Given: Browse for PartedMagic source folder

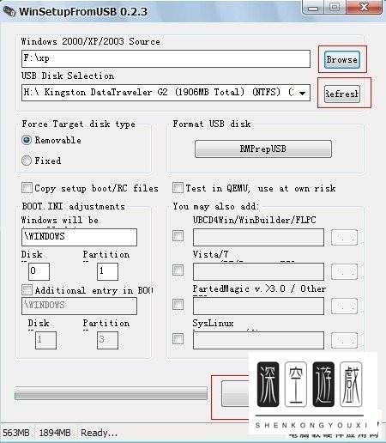Looking at the screenshot, I should click(x=344, y=306).
